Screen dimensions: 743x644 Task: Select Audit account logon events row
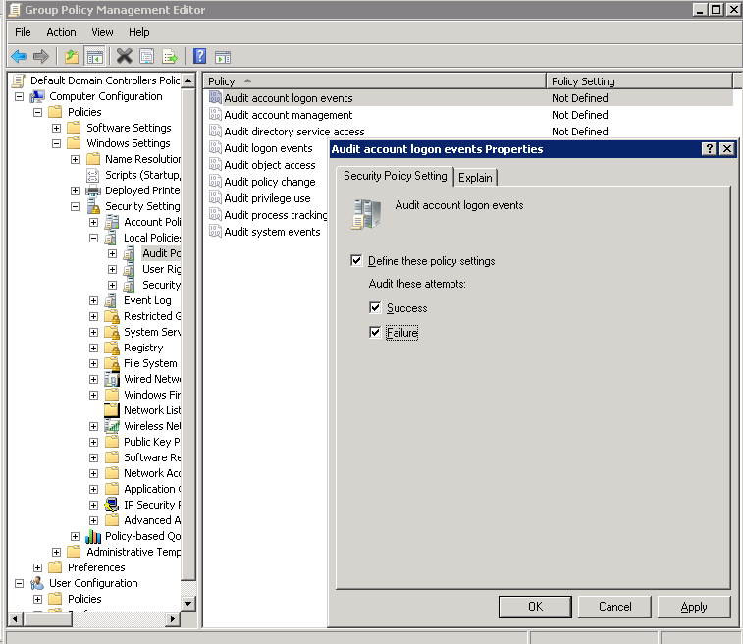[x=471, y=98]
